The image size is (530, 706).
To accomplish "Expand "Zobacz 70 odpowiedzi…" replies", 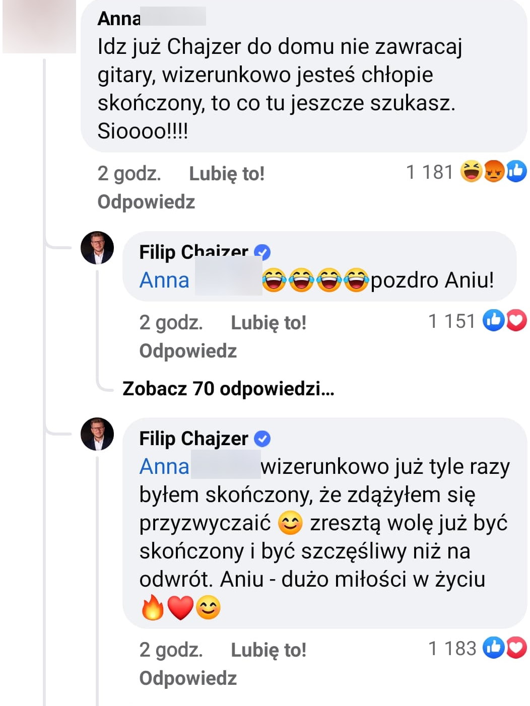I will point(228,389).
